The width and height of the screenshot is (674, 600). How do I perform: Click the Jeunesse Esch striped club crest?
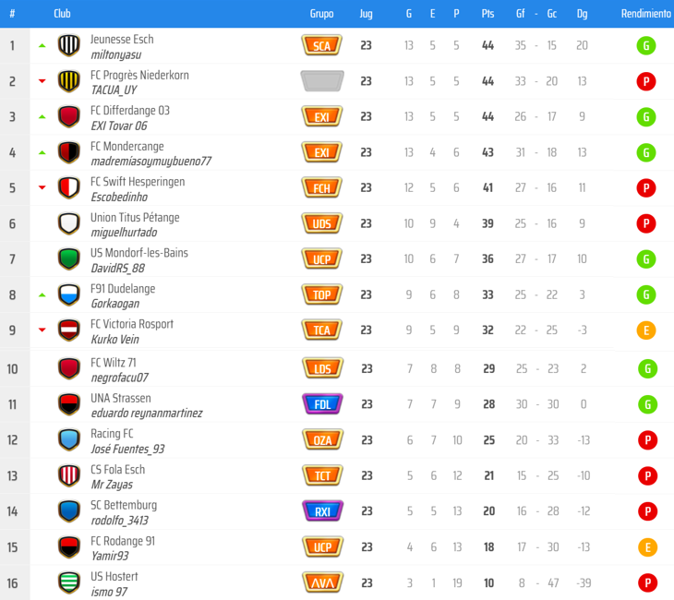(68, 45)
